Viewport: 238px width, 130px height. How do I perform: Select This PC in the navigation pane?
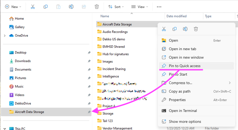tap(17, 128)
